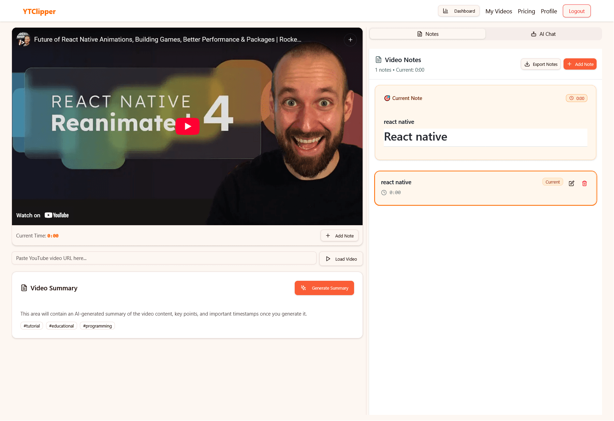This screenshot has height=421, width=614.
Task: Click the orange Add Note button
Action: click(x=580, y=64)
